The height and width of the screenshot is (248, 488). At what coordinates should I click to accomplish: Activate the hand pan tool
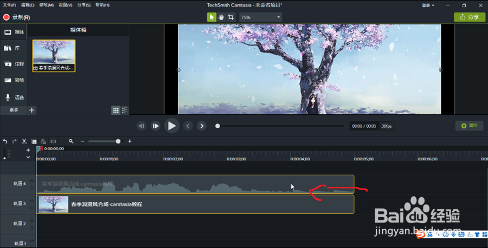click(221, 17)
